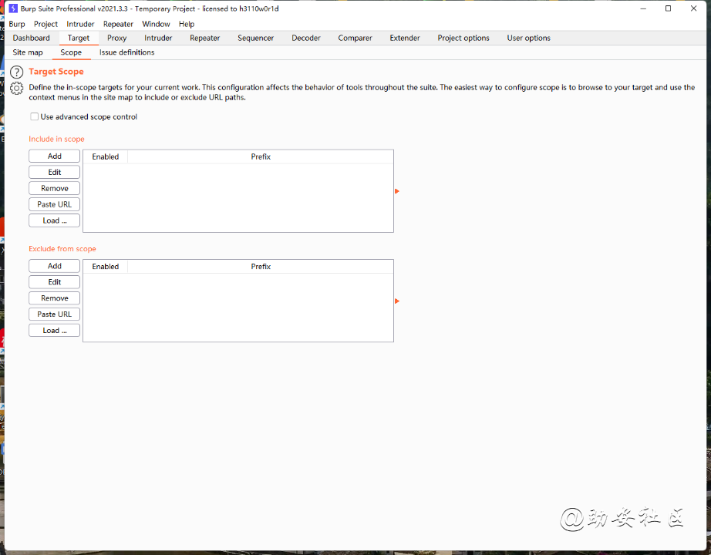
Task: Open the User options tab
Action: coord(528,38)
